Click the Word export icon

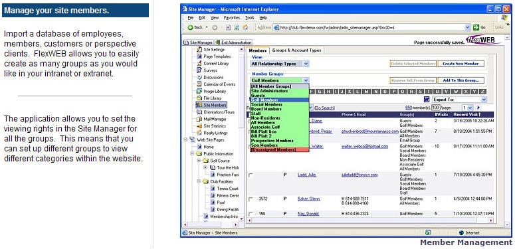pos(427,100)
